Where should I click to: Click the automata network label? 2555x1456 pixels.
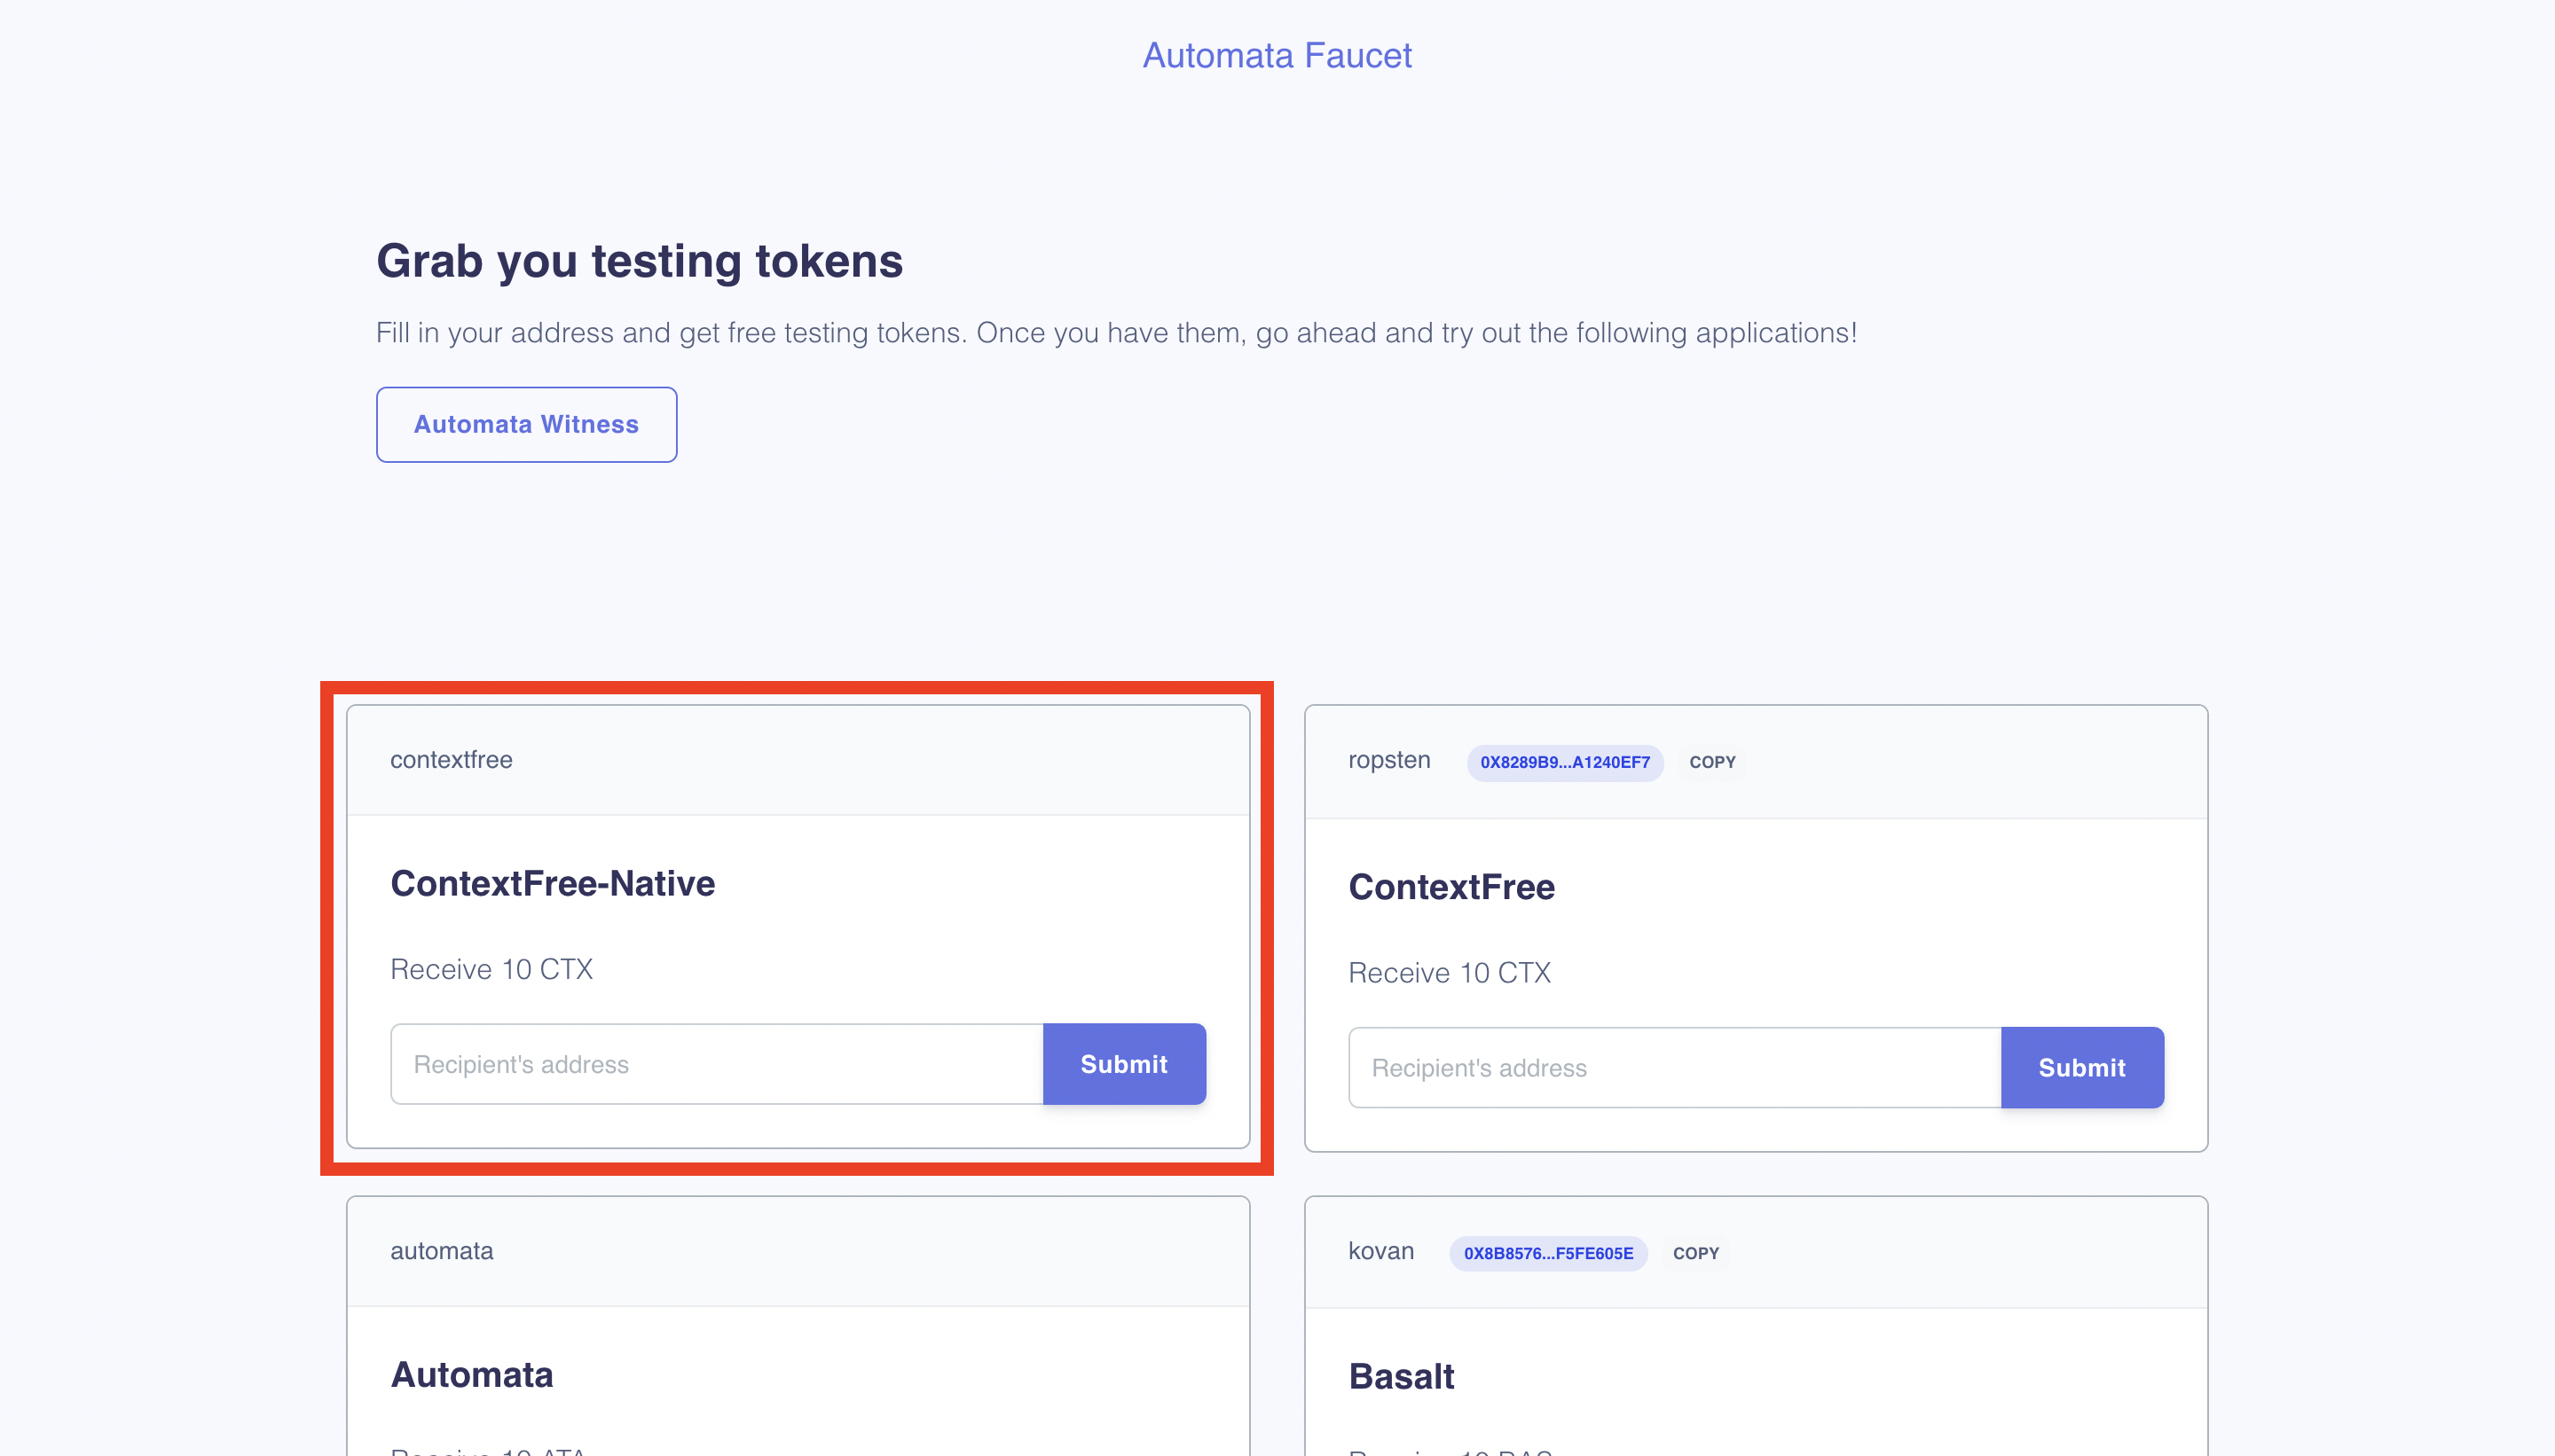pyautogui.click(x=441, y=1251)
